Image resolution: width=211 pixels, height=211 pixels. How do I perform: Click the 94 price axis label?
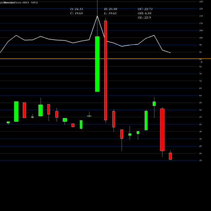200,52
